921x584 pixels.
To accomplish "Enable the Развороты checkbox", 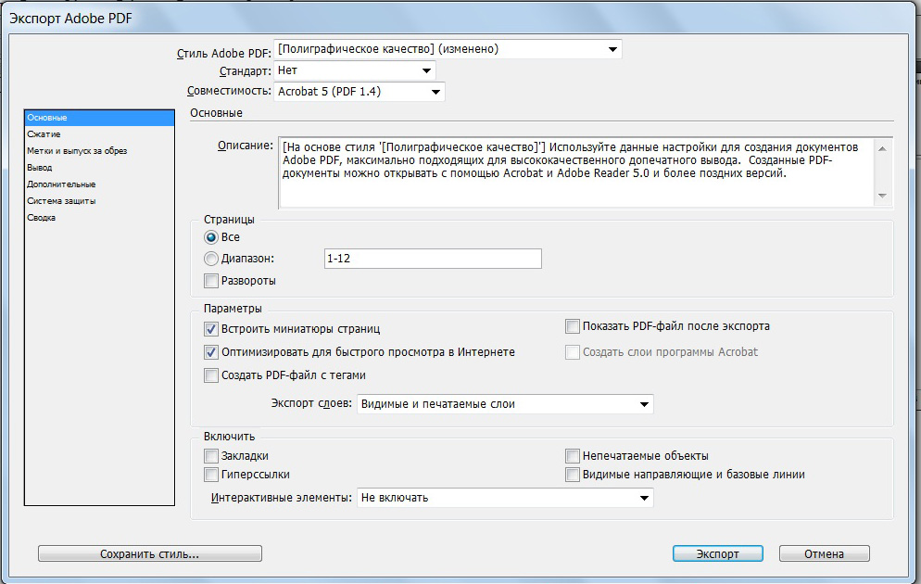I will (x=211, y=281).
